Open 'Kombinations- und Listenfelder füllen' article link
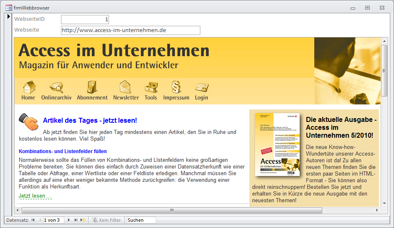The image size is (394, 228). [63, 151]
